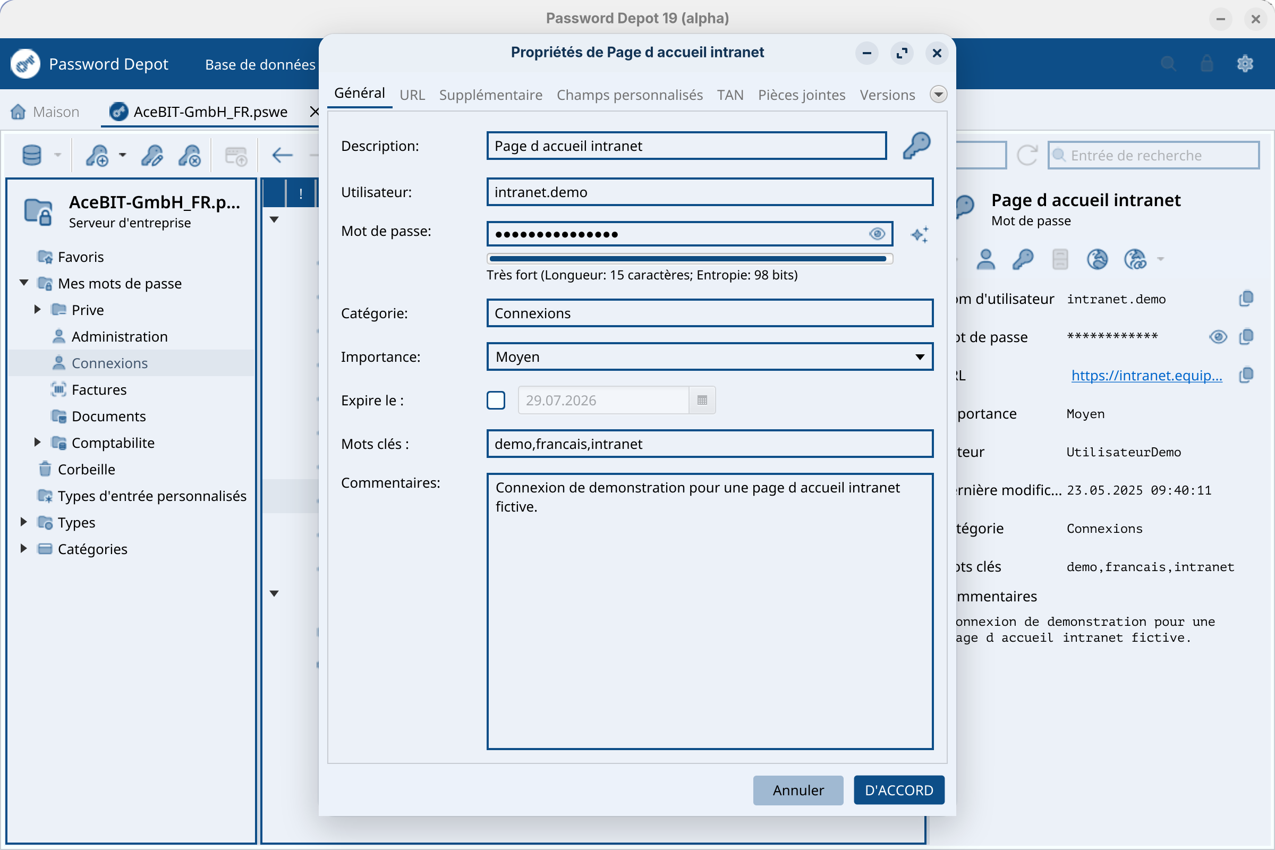Expand the Prive folder
Image resolution: width=1275 pixels, height=850 pixels.
click(37, 309)
